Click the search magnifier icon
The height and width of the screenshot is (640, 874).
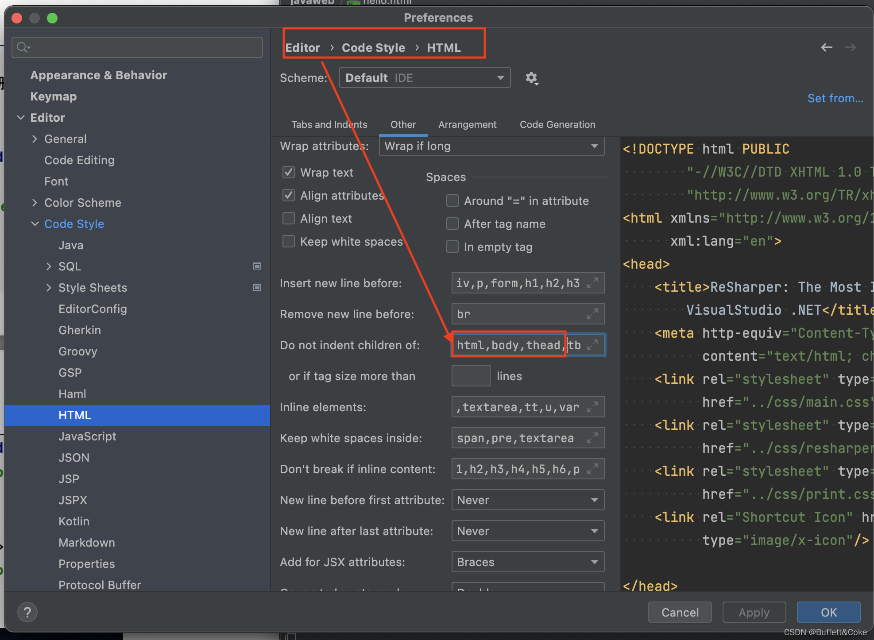tap(23, 47)
